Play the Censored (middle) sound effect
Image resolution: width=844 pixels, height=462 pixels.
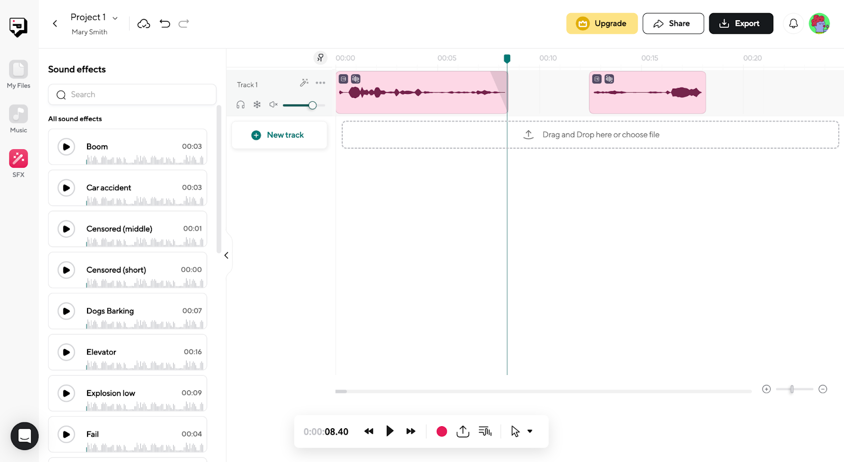(x=66, y=229)
